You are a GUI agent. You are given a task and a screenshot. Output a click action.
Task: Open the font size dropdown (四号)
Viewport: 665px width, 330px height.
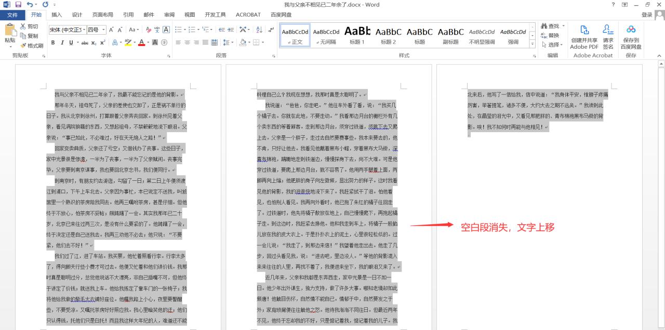click(103, 30)
